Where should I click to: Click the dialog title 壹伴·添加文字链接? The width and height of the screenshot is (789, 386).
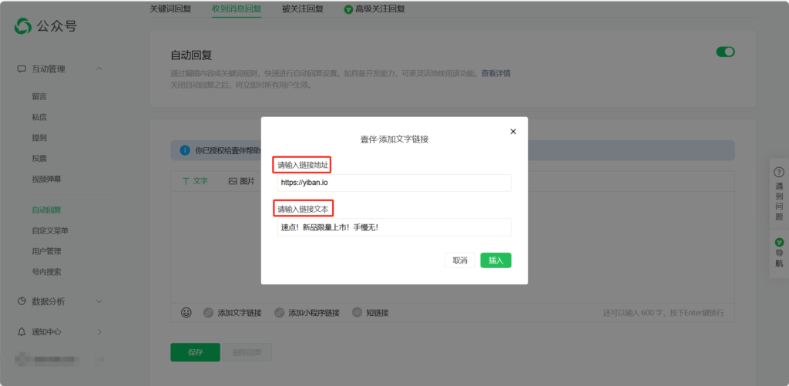click(394, 139)
